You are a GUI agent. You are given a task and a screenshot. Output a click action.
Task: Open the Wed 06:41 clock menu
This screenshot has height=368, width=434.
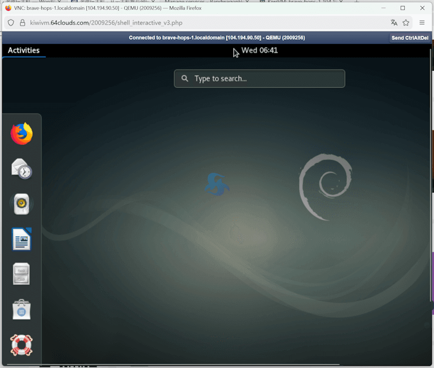259,51
